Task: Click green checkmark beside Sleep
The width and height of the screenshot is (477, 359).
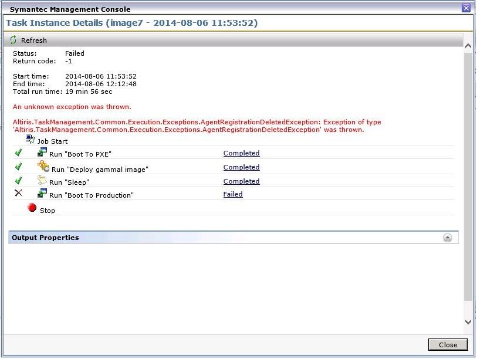Action: tap(19, 180)
